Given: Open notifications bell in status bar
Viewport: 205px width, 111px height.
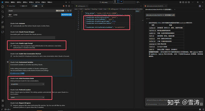Looking at the screenshot, I should click(x=204, y=110).
